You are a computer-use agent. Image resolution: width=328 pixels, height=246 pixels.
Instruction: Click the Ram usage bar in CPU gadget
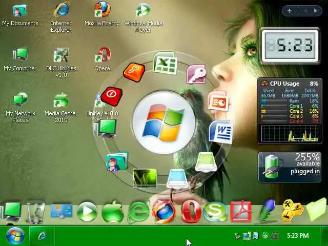coord(274,101)
